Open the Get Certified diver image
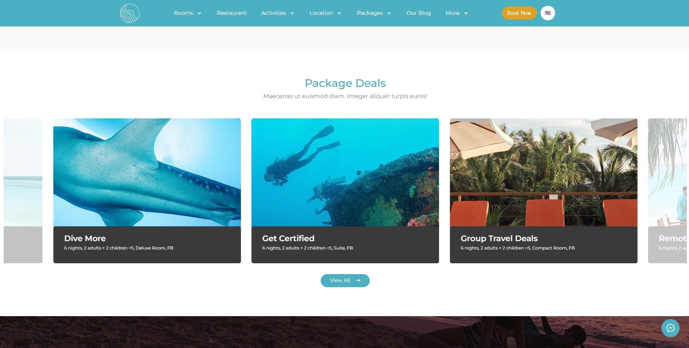The height and width of the screenshot is (348, 689). [345, 172]
